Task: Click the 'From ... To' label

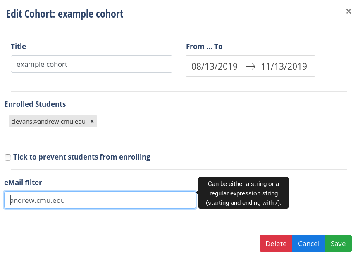Action: (x=204, y=47)
